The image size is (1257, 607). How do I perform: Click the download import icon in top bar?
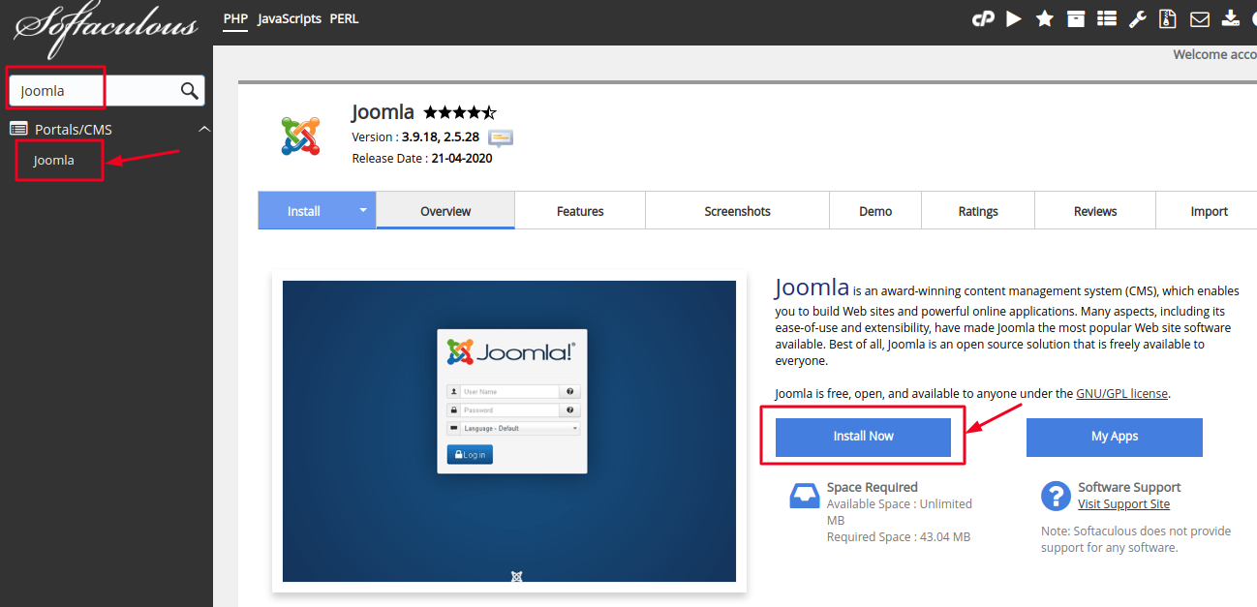[x=1231, y=18]
